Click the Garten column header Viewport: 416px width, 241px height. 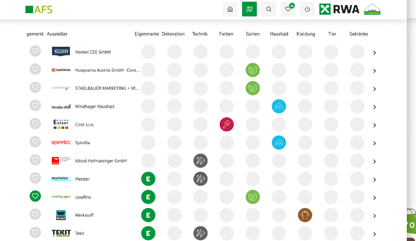[253, 34]
